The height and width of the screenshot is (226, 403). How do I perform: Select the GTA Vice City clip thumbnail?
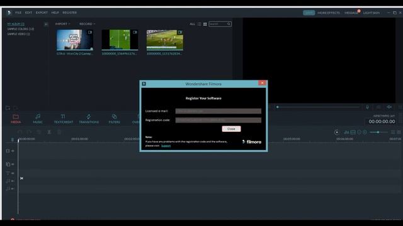75,40
